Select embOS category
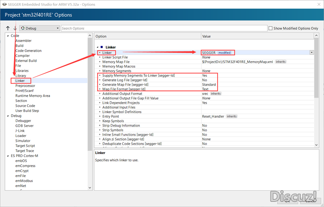This screenshot has width=324, height=207. point(21,161)
